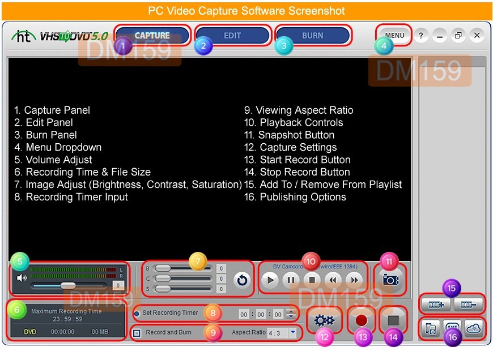Viewport: 493px width, 351px height.
Task: Remove clip from the playlist
Action: pos(468,305)
